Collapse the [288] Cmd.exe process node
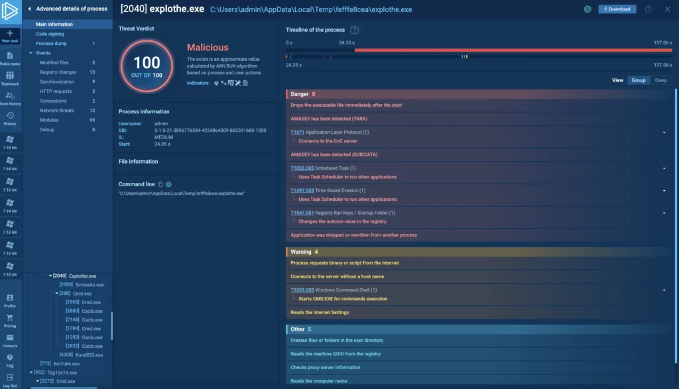 pyautogui.click(x=57, y=293)
